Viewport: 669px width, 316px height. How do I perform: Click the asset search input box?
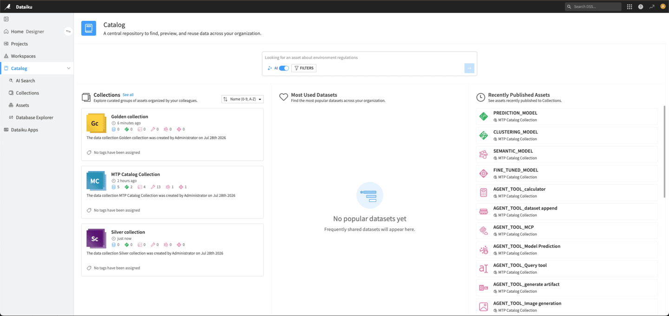[x=369, y=57]
